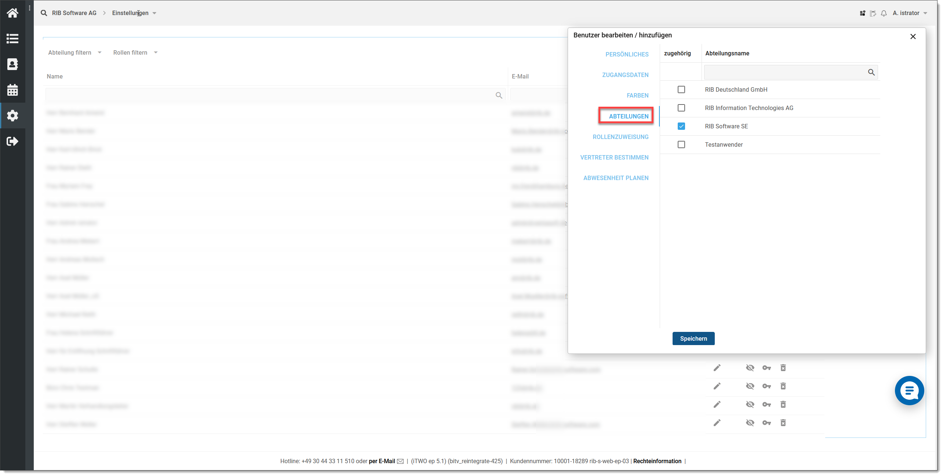The width and height of the screenshot is (943, 476).
Task: Click the Name column header
Action: [x=55, y=76]
